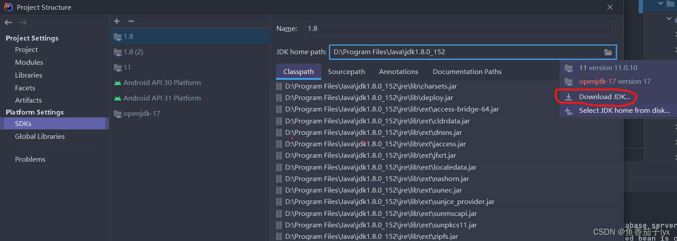This screenshot has width=677, height=241.
Task: Click the browse folder icon in JDK path
Action: click(608, 52)
